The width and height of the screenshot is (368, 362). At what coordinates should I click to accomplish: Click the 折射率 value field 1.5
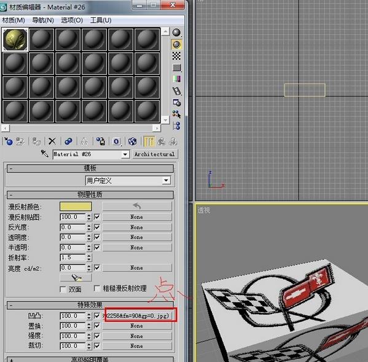(72, 258)
